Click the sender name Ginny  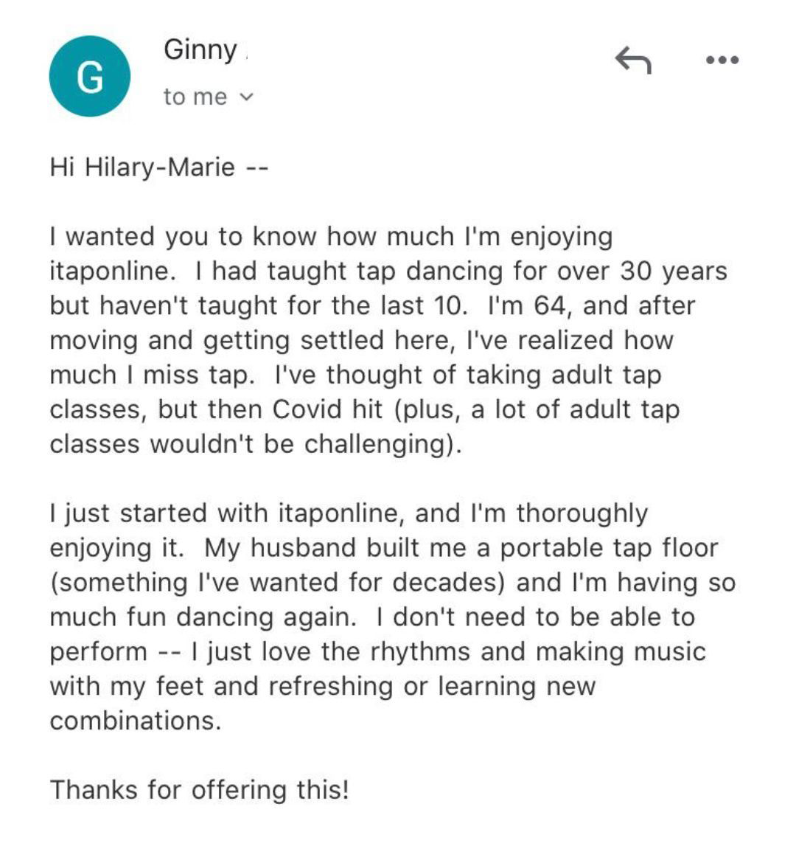point(200,50)
